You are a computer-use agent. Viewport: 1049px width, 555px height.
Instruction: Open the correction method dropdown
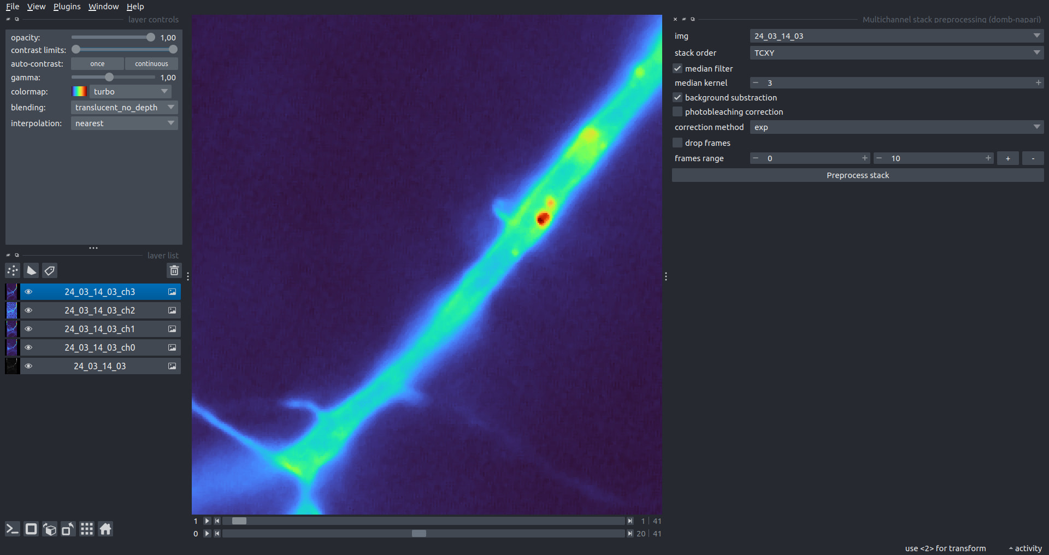click(897, 127)
